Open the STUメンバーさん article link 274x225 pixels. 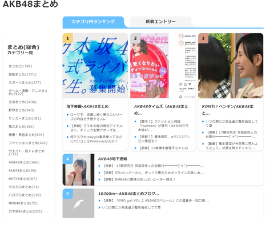tap(153, 173)
